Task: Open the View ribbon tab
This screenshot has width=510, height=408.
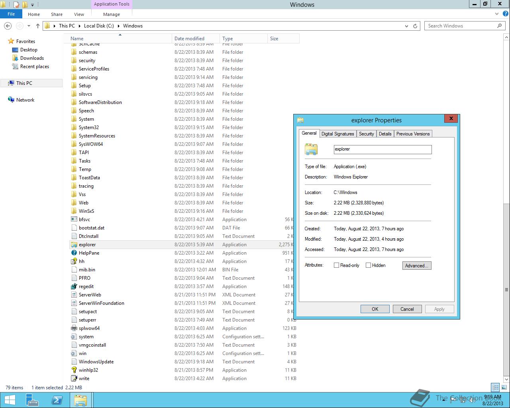Action: click(79, 14)
